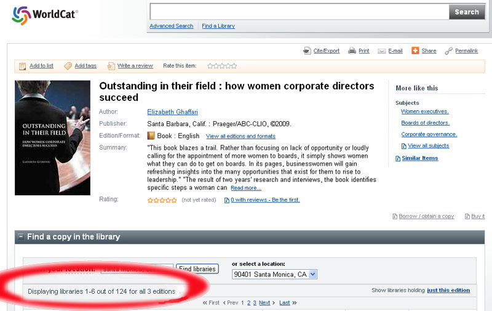The image size is (492, 311).
Task: Click the Write a review icon
Action: pyautogui.click(x=111, y=66)
